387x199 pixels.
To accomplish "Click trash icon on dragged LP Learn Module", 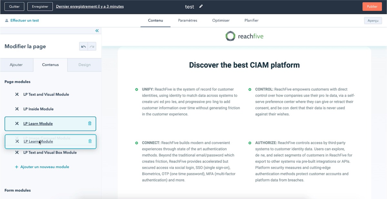I will [x=90, y=141].
